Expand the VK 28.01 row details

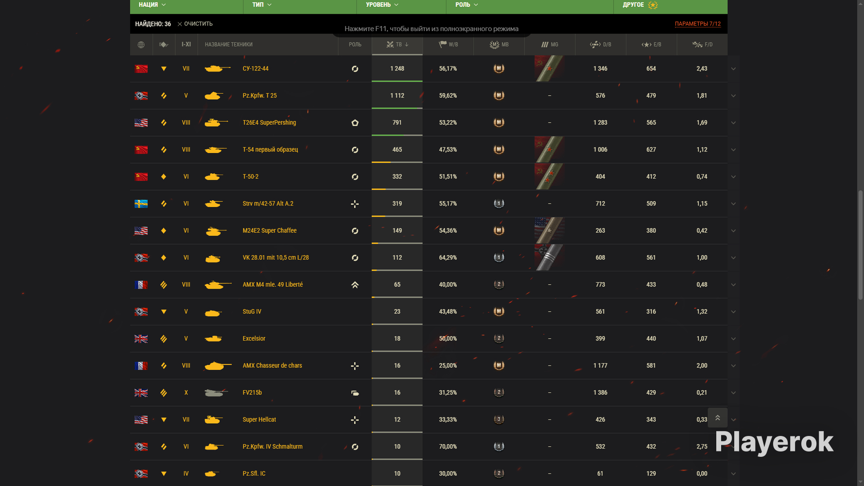(733, 258)
